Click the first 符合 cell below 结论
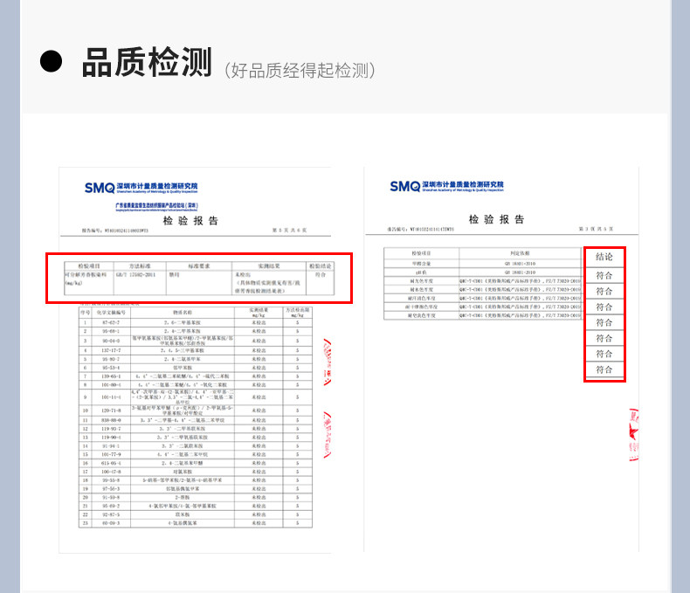This screenshot has width=690, height=593. click(604, 275)
